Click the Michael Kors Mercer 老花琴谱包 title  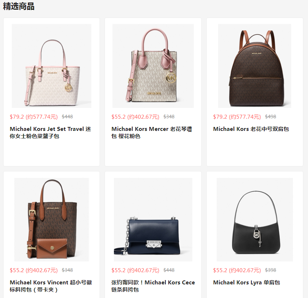pos(151,132)
